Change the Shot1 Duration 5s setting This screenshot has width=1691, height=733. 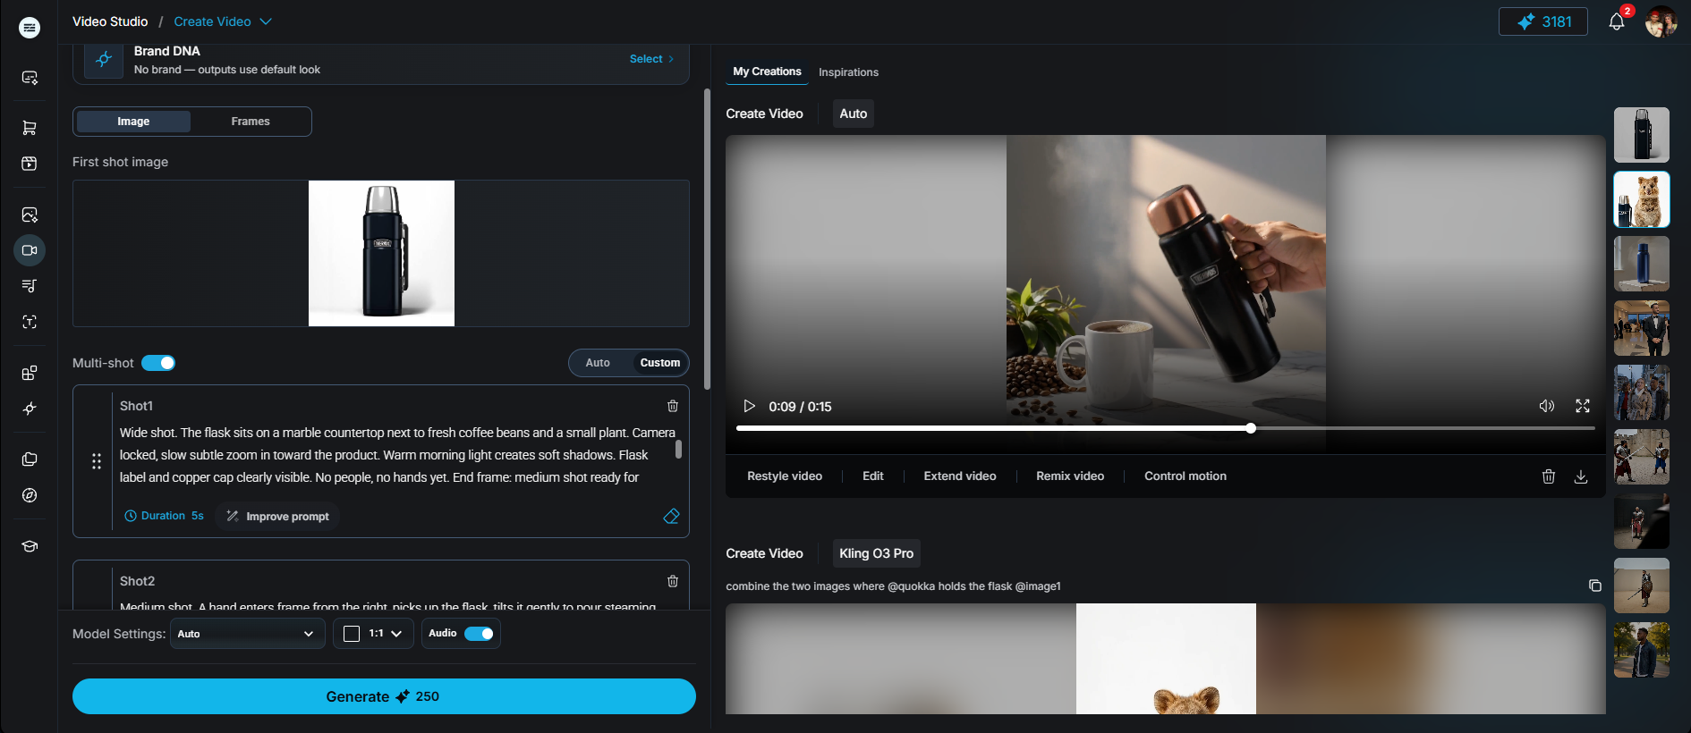[x=165, y=516]
